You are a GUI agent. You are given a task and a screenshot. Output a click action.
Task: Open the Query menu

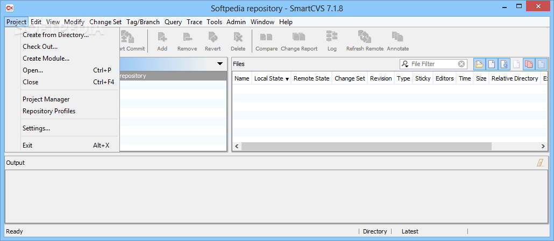point(173,22)
